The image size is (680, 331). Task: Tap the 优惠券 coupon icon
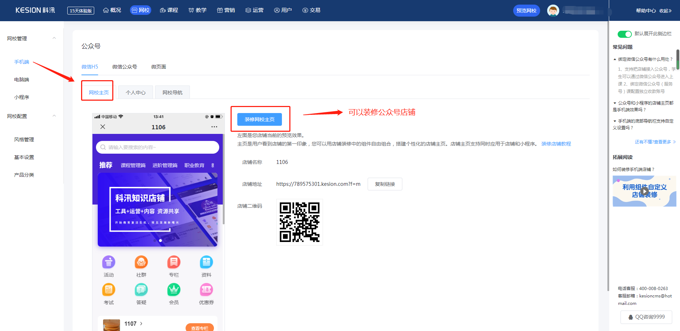coord(206,290)
